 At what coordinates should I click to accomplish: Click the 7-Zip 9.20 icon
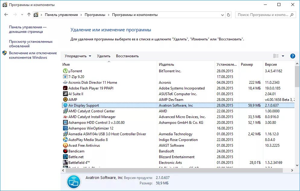65,77
